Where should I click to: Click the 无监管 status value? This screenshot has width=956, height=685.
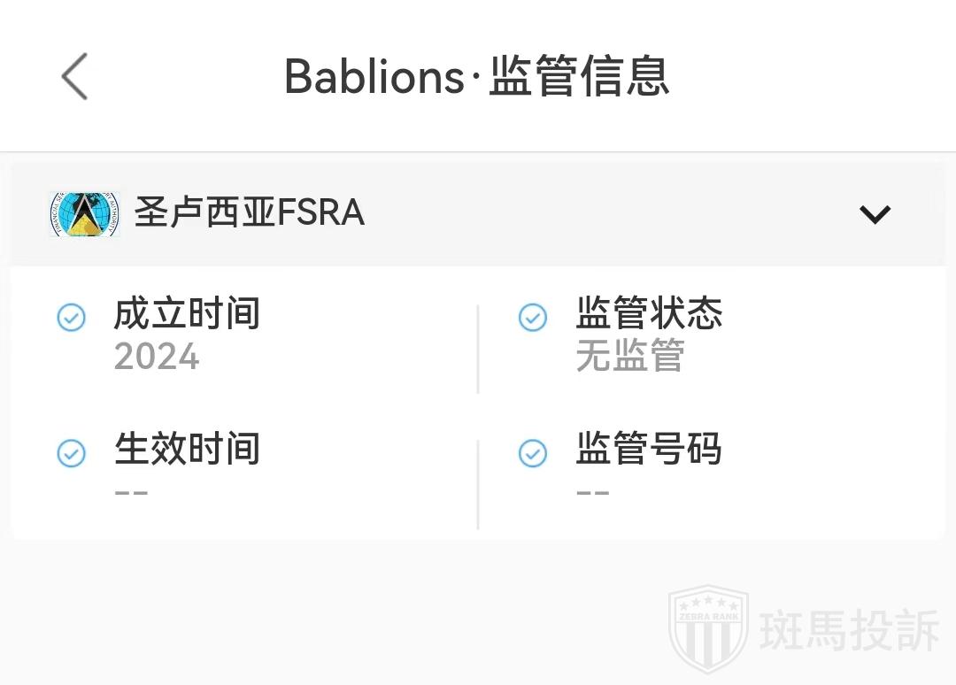(630, 357)
